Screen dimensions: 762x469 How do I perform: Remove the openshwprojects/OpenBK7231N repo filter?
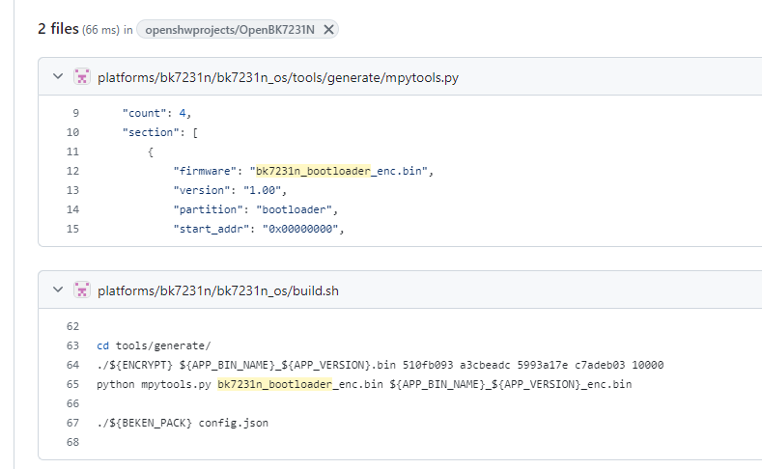pyautogui.click(x=328, y=30)
